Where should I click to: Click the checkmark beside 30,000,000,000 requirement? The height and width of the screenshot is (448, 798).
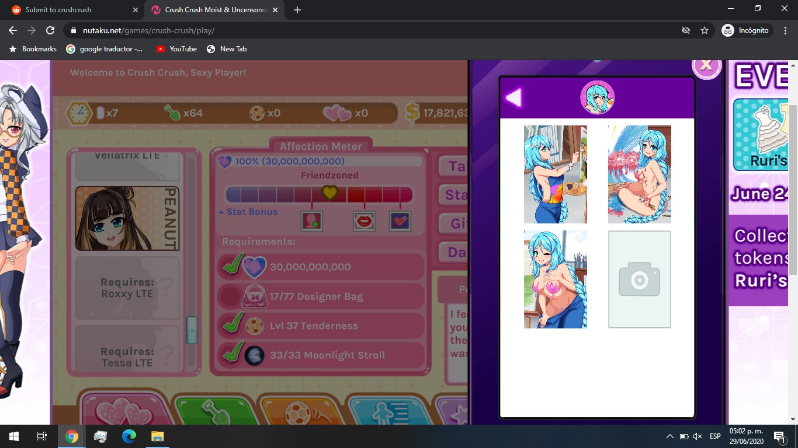[233, 265]
